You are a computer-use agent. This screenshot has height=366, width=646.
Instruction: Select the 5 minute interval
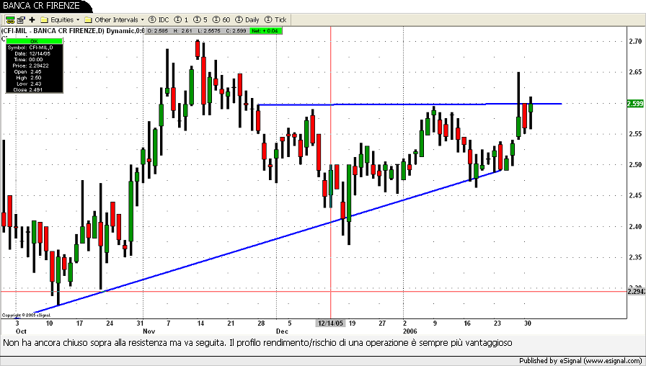[x=201, y=19]
